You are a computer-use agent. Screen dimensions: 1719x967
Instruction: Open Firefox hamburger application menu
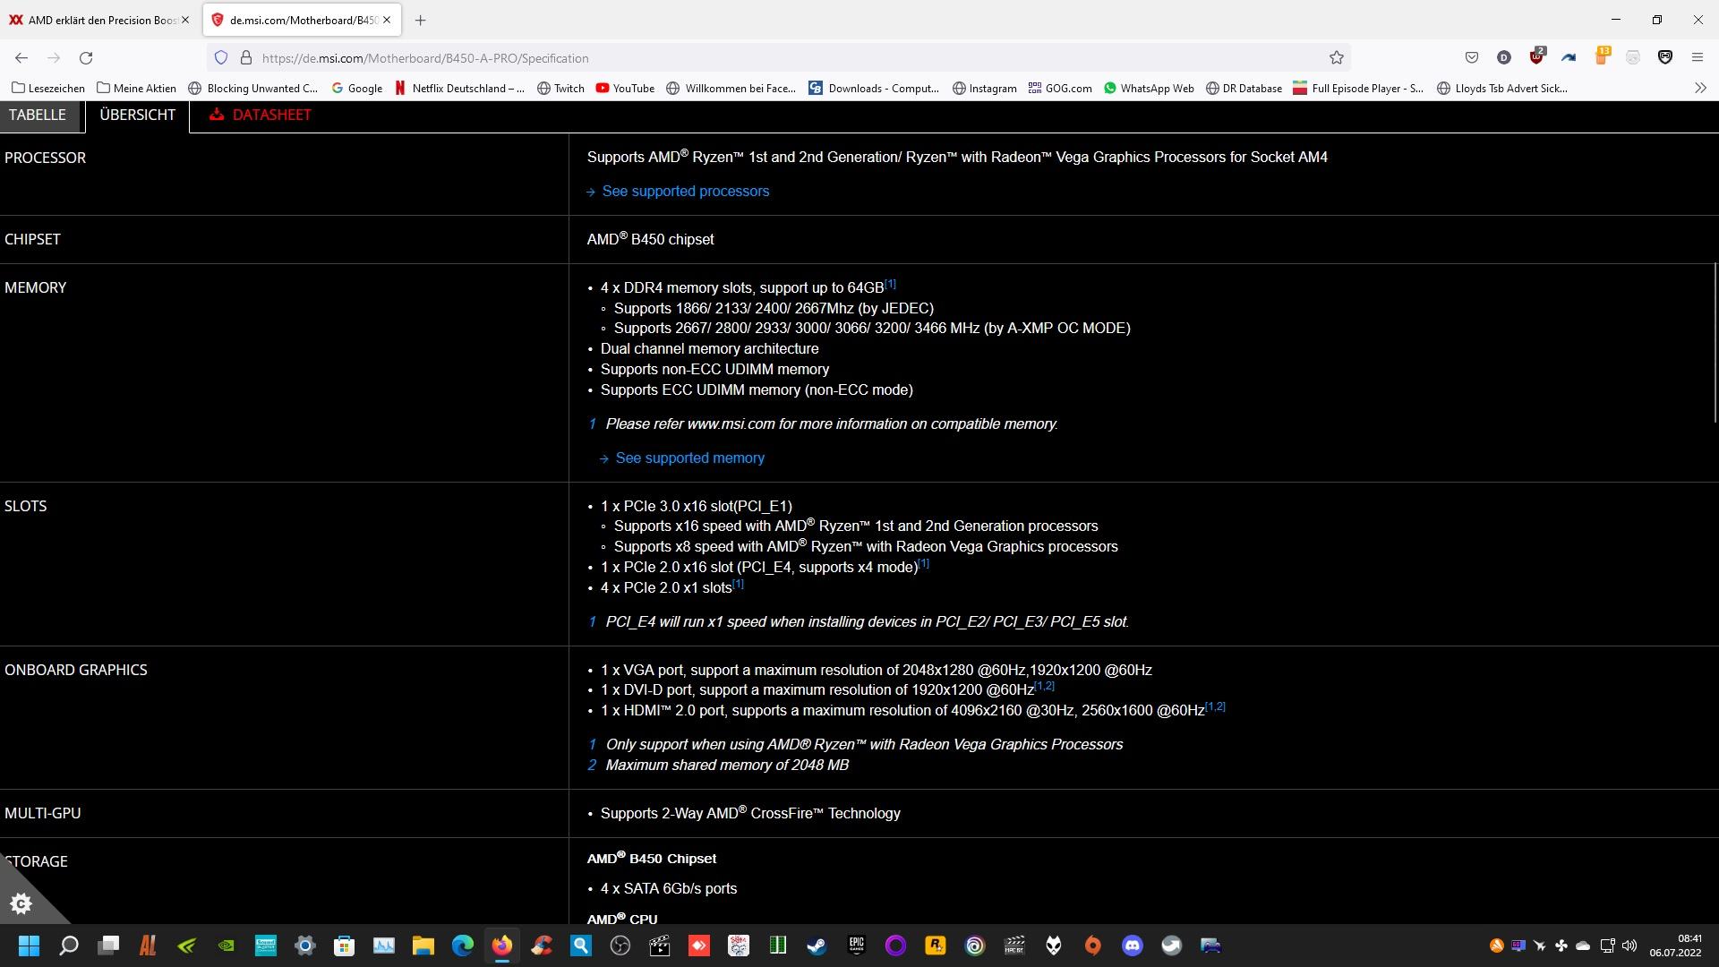tap(1697, 57)
